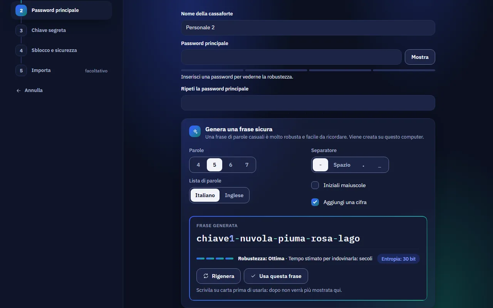Viewport: 493px width, 308px height.
Task: Set word count to 6
Action: 231,165
